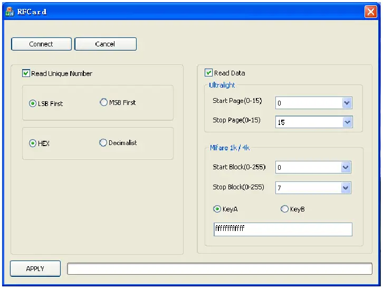This screenshot has width=383, height=289.
Task: Click the RFCard title text
Action: pyautogui.click(x=32, y=12)
